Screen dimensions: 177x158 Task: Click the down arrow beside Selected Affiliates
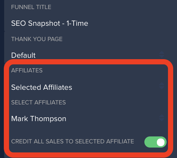click(162, 88)
